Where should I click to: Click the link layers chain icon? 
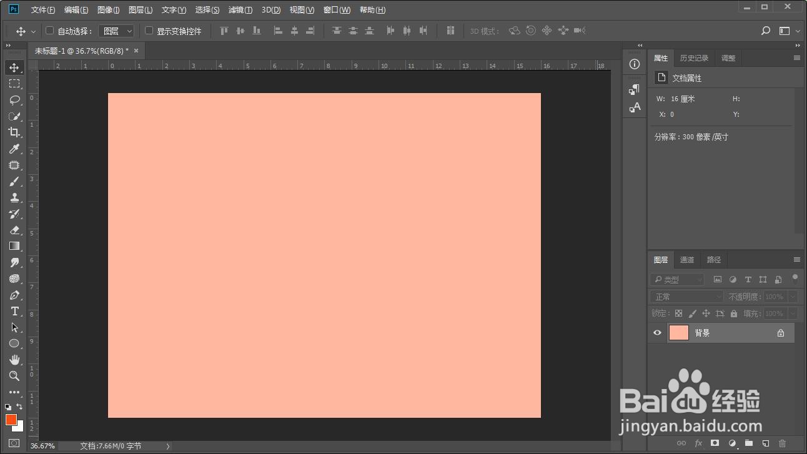pyautogui.click(x=681, y=443)
